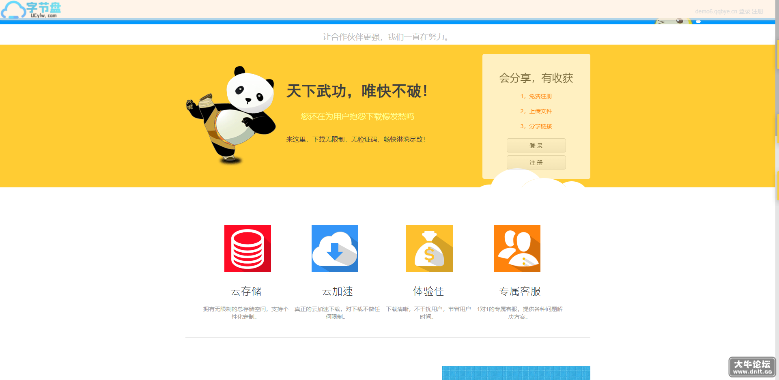Open the 注册 link in top header

coord(757,11)
